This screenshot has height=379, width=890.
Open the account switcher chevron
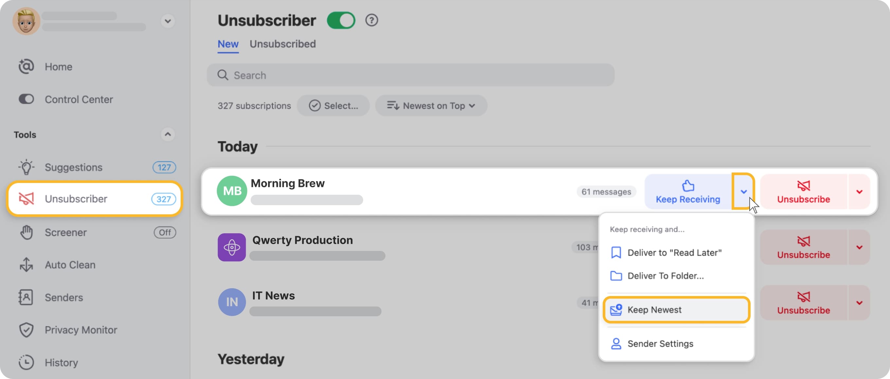tap(168, 21)
